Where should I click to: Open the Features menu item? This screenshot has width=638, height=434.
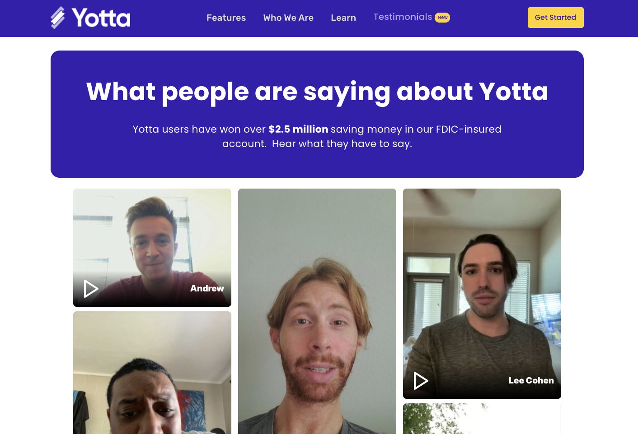tap(226, 18)
